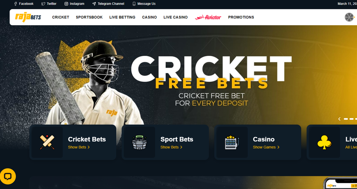Open Show Games under Casino
Image resolution: width=357 pixels, height=189 pixels.
pyautogui.click(x=266, y=147)
